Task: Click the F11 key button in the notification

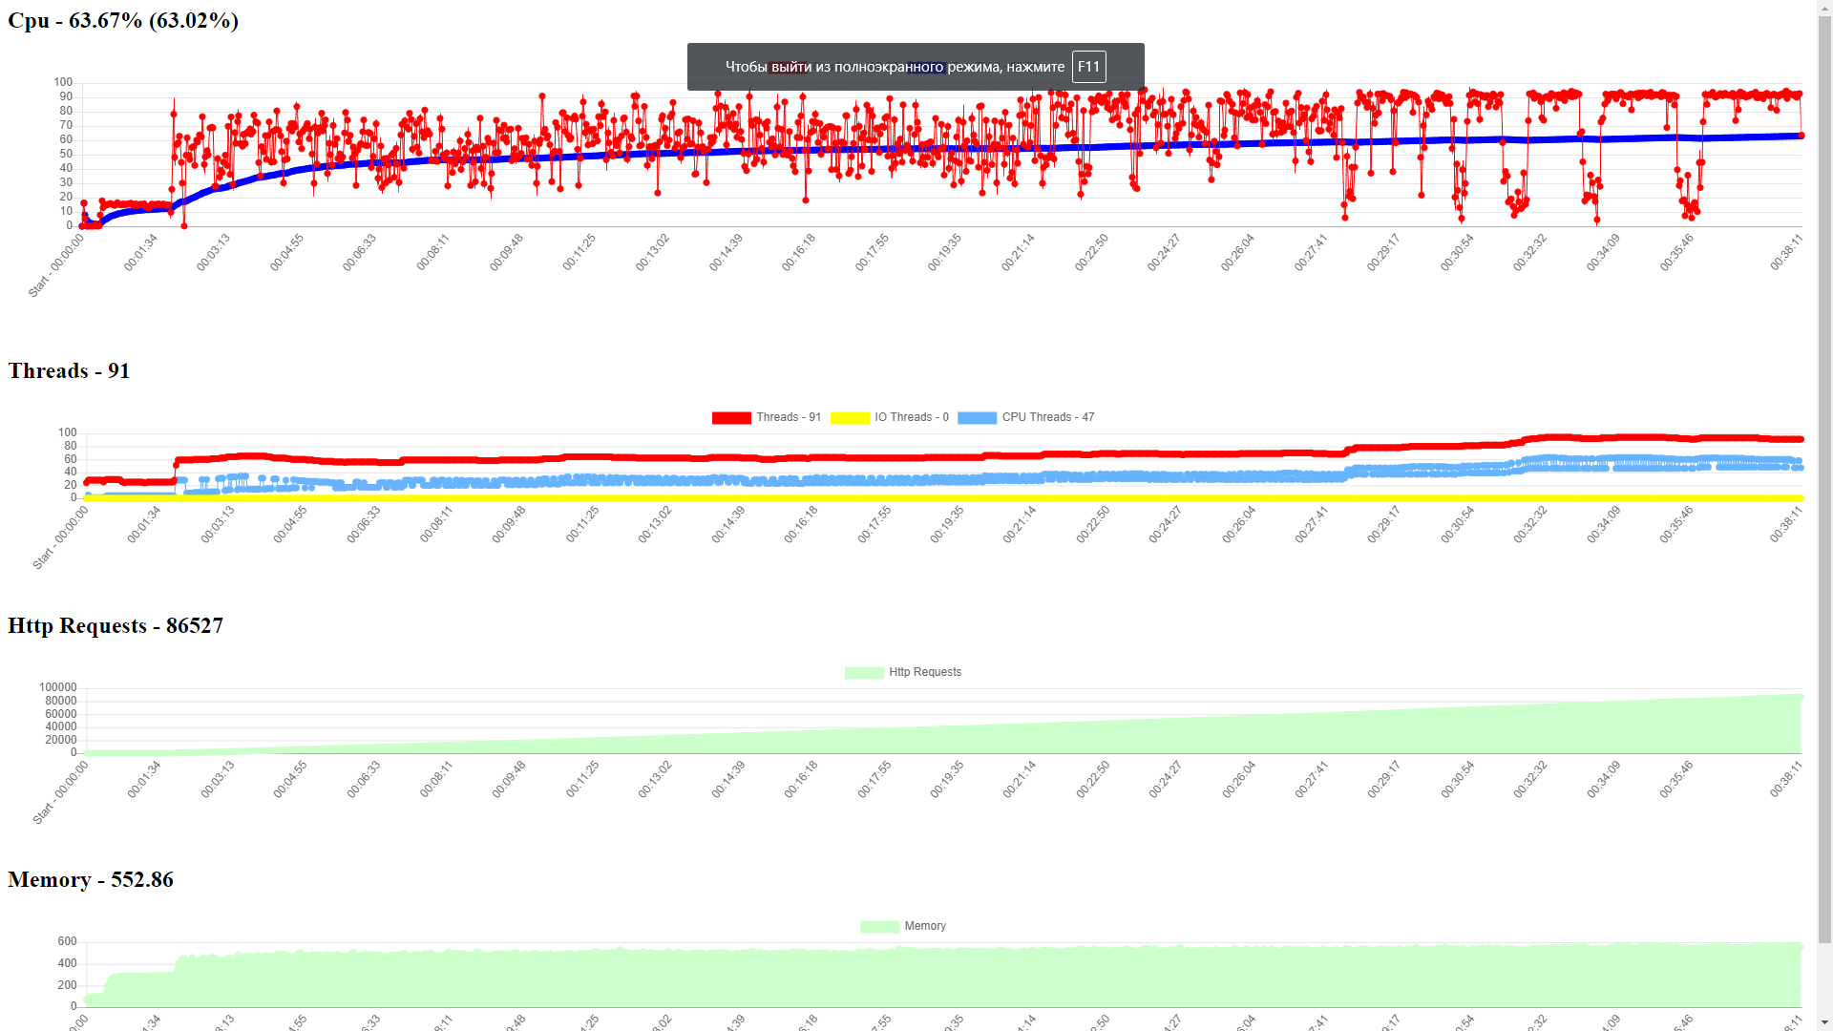Action: (1088, 67)
